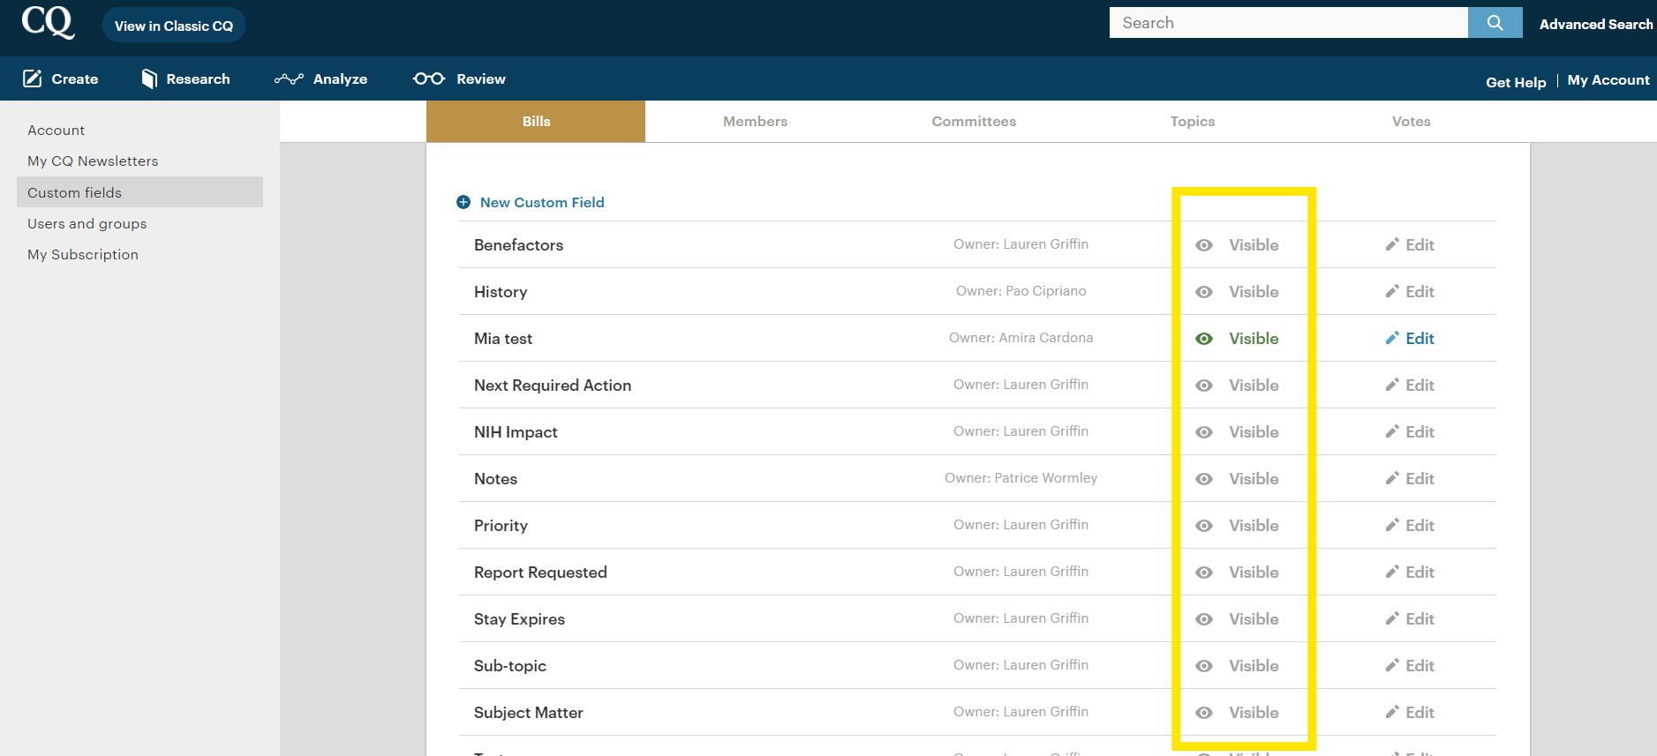The image size is (1657, 756).
Task: Open Users and groups in sidebar
Action: pyautogui.click(x=87, y=224)
